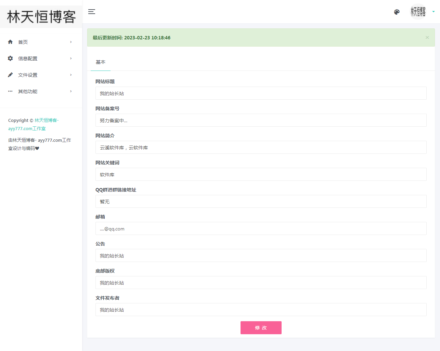This screenshot has height=351, width=440.
Task: Click the 其他功能 ellipsis icon
Action: 10,91
